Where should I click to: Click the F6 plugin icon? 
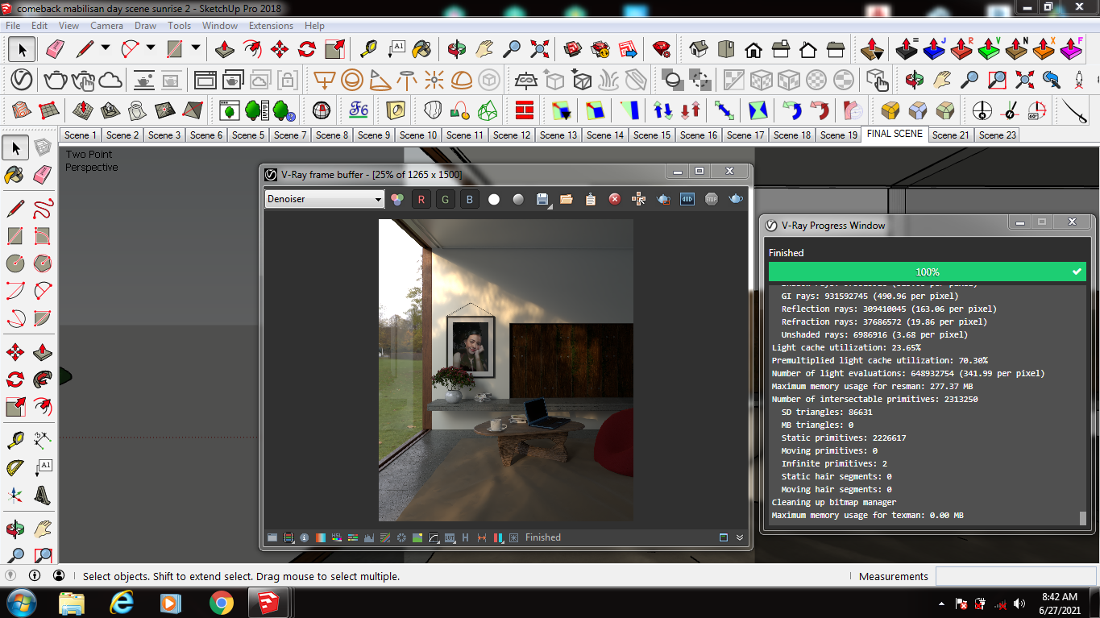[359, 110]
